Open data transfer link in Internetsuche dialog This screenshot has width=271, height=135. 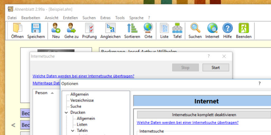[83, 76]
